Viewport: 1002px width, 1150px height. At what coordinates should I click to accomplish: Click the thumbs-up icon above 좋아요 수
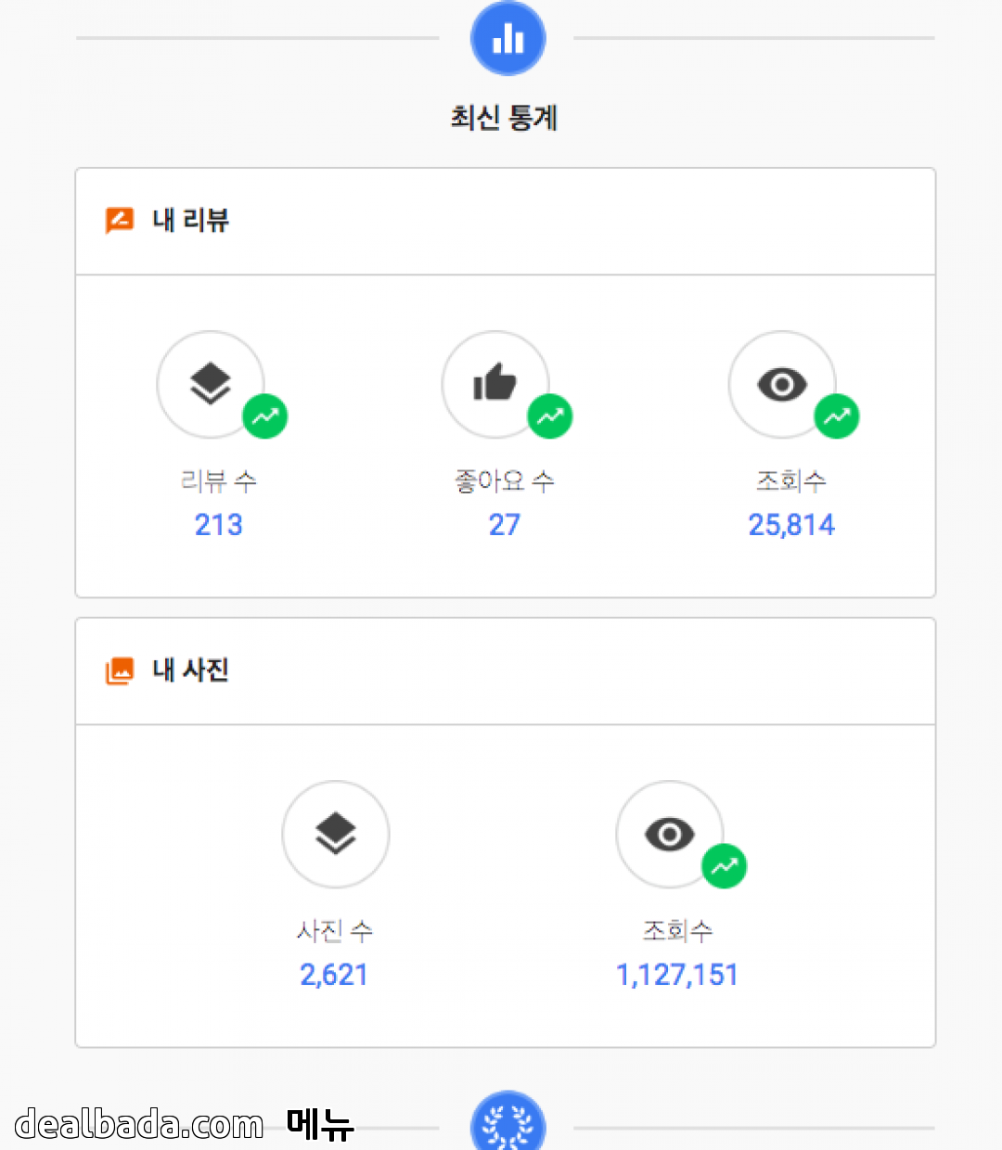[495, 383]
